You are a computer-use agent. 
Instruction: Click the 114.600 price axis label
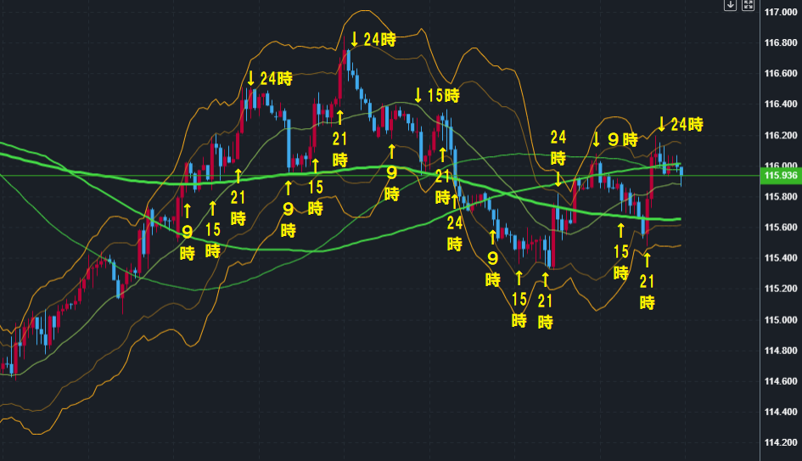tap(781, 382)
